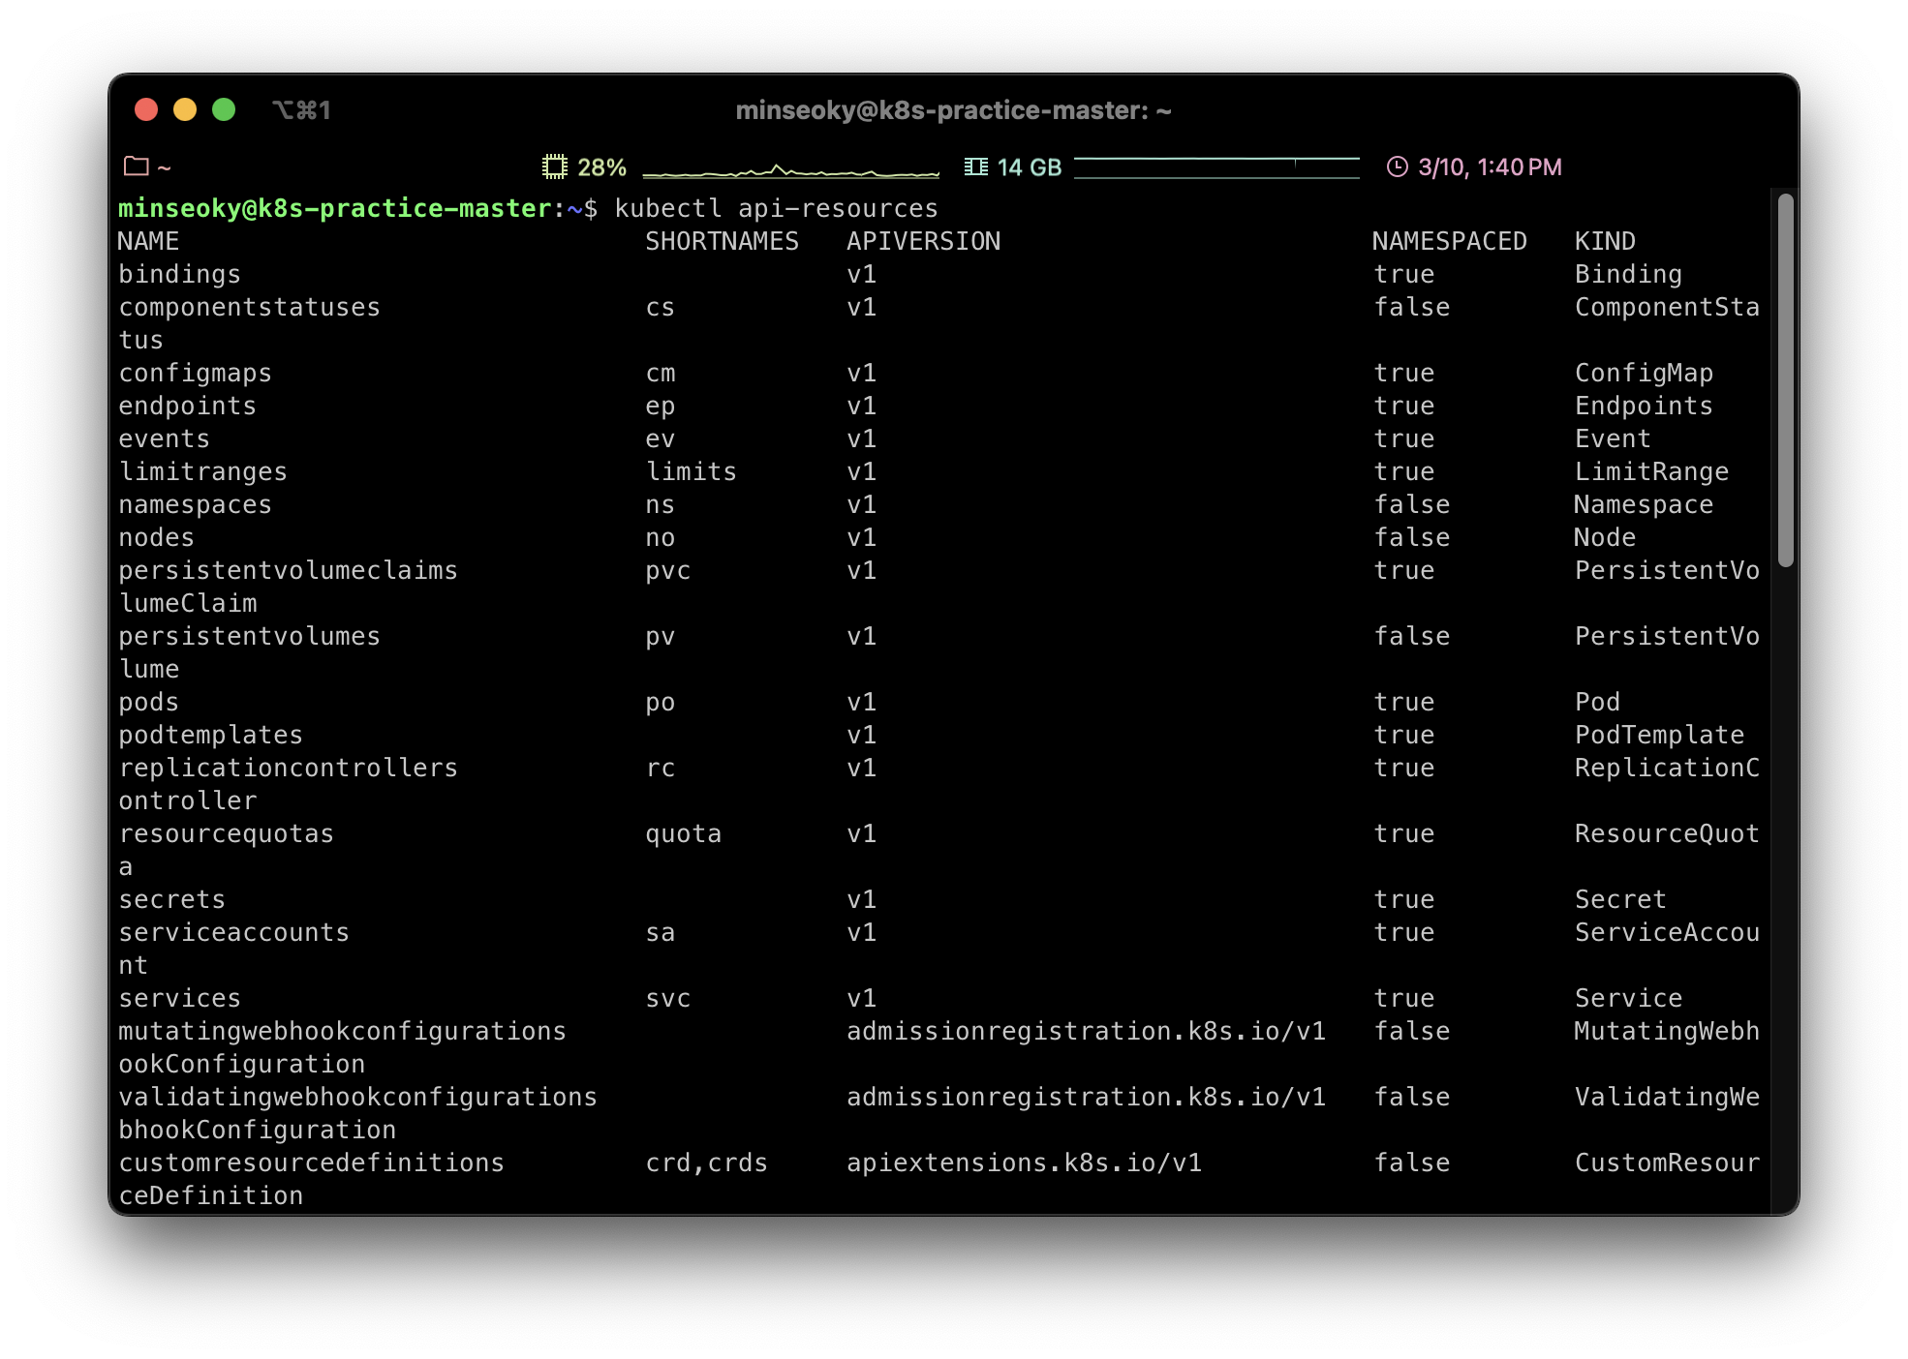
Task: Click the vertical scrollbar thumb
Action: click(1785, 379)
